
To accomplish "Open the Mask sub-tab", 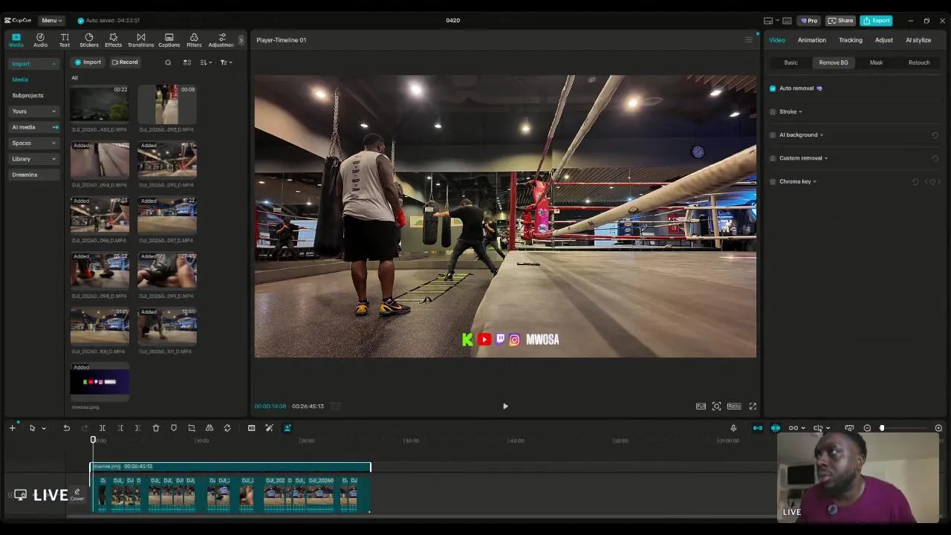I will (x=876, y=63).
